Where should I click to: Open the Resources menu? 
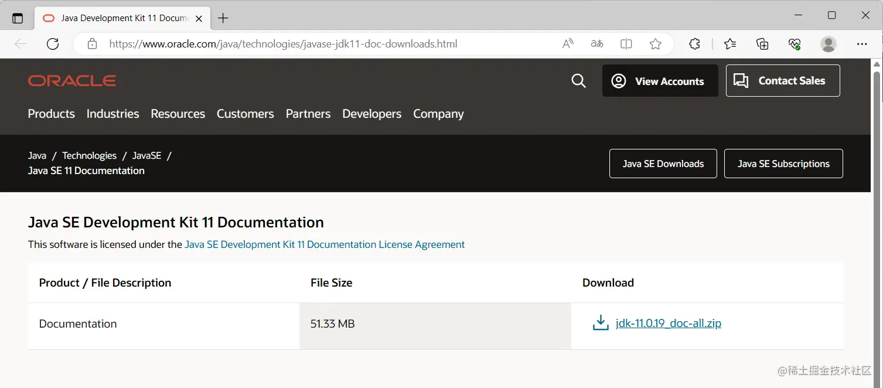178,114
